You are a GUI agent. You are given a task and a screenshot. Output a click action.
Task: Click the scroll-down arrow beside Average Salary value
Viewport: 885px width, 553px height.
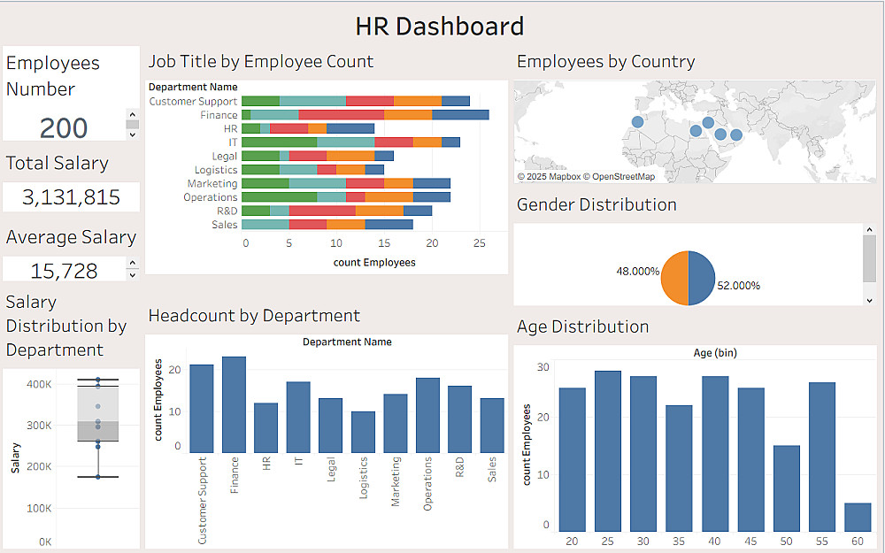point(132,275)
